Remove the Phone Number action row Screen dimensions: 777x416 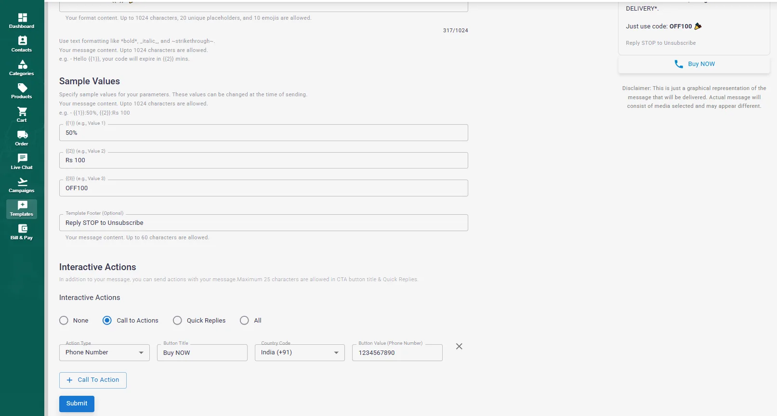click(459, 347)
